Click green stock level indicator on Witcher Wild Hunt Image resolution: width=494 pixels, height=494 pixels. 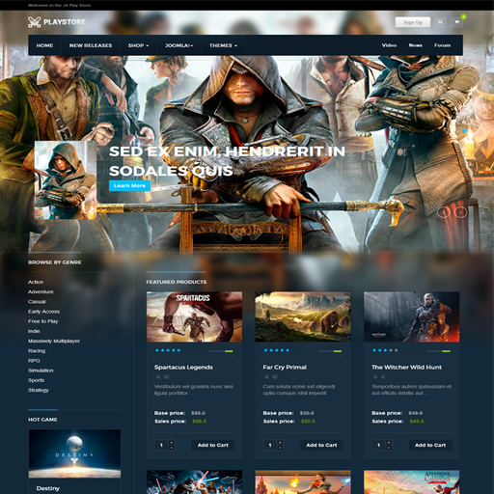point(447,351)
